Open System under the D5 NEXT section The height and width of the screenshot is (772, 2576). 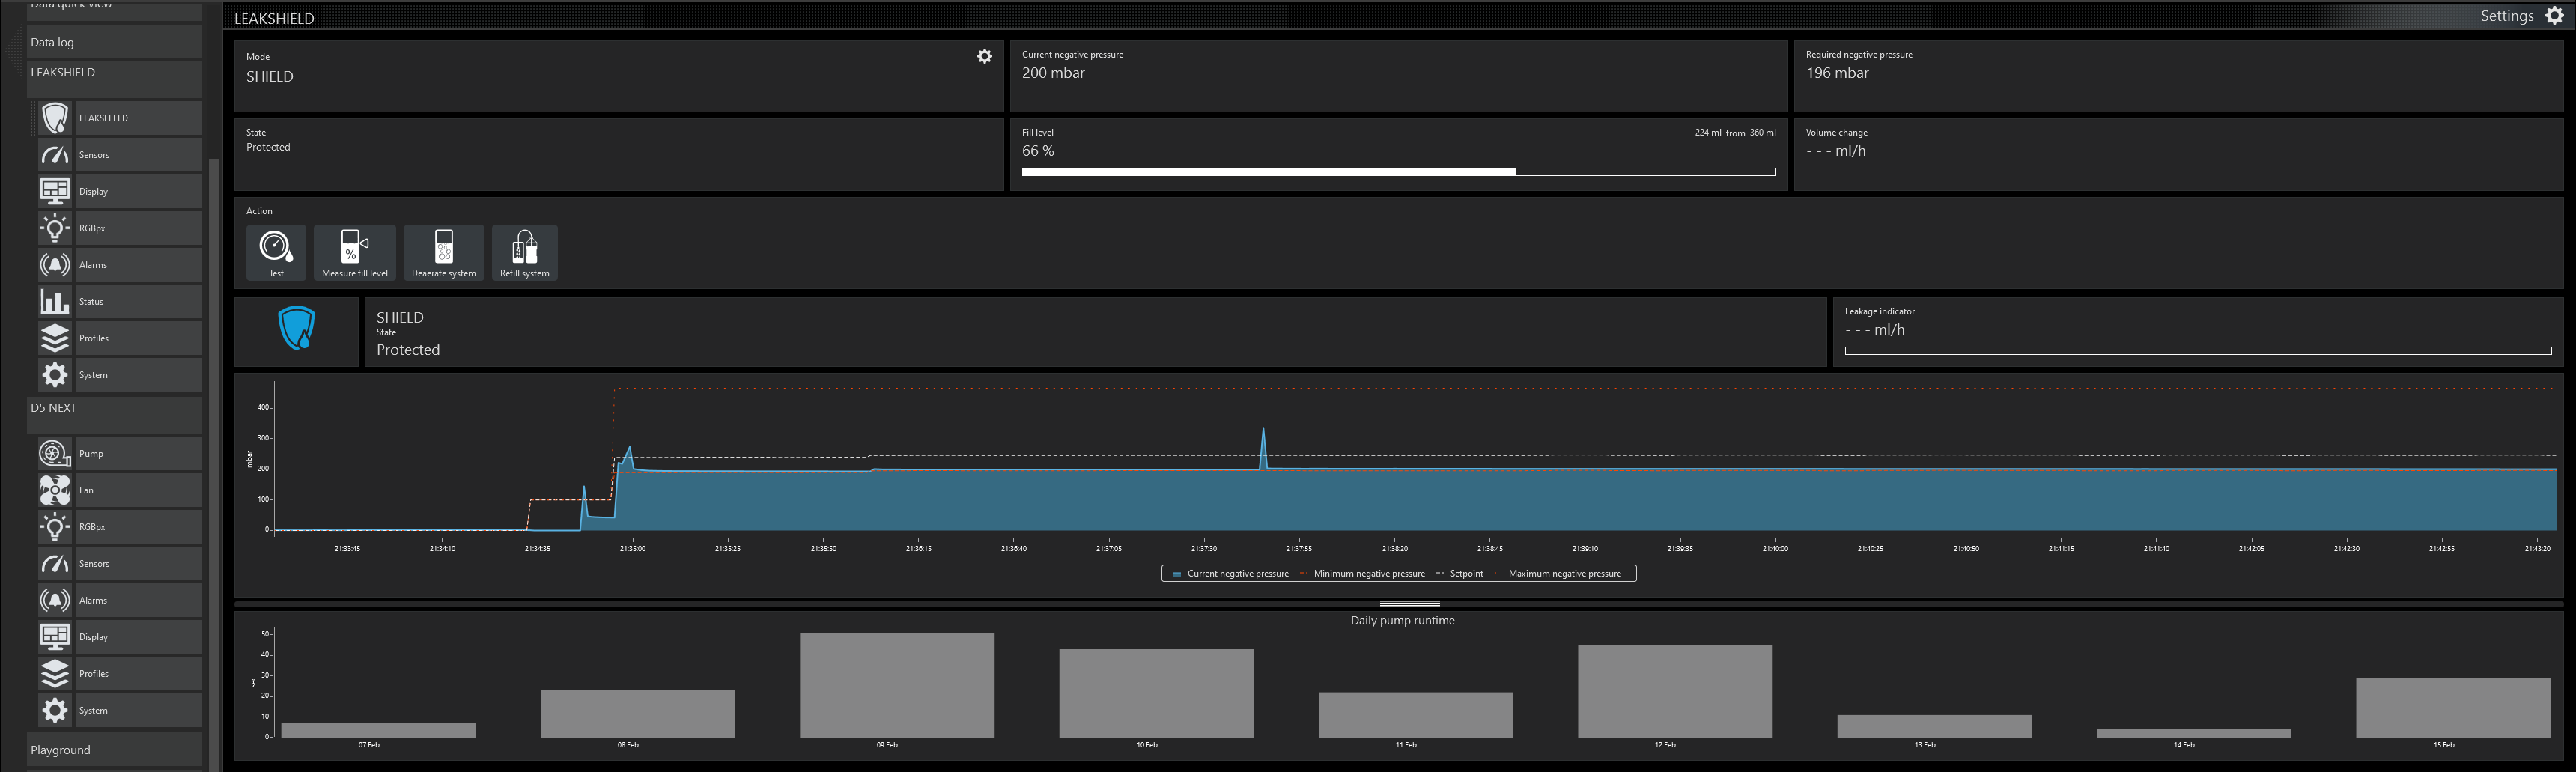(x=119, y=710)
